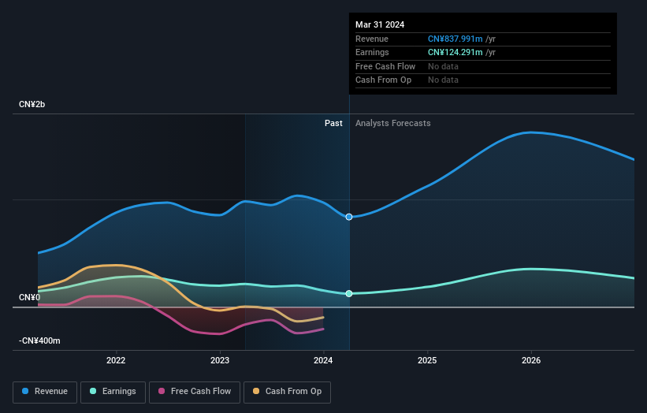The width and height of the screenshot is (647, 413).
Task: Click the CN¥124.291m earnings value
Action: coord(456,52)
